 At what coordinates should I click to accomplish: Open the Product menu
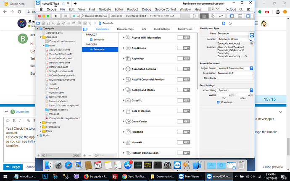(x=132, y=9)
